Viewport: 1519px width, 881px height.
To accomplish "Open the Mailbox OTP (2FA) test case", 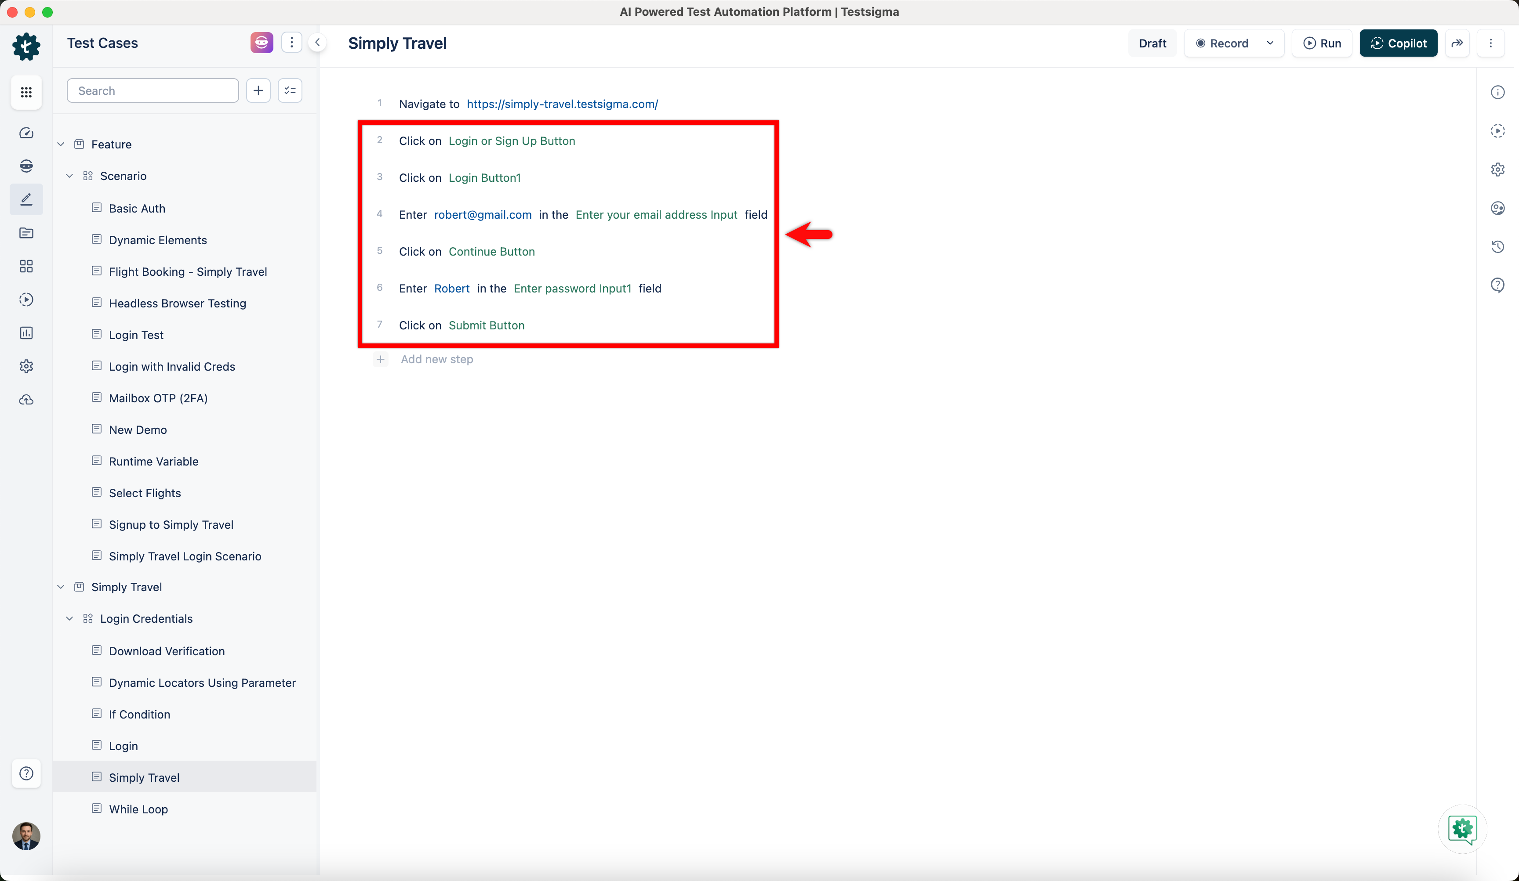I will pyautogui.click(x=158, y=398).
